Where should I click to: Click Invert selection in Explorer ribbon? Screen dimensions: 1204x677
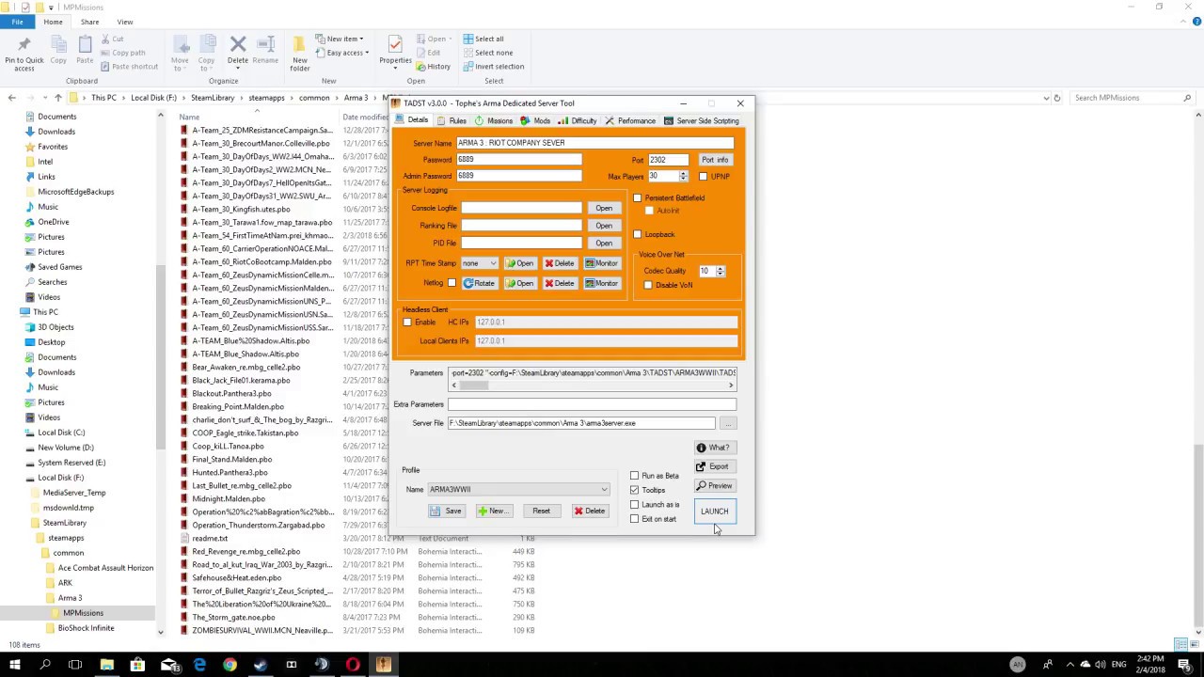click(494, 67)
